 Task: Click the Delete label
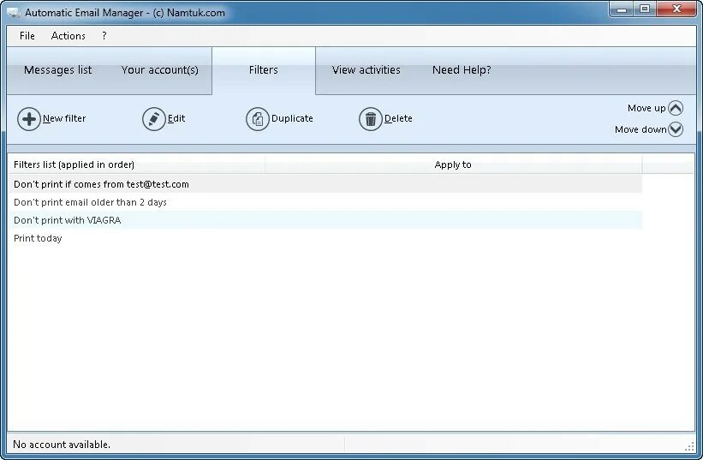(398, 118)
